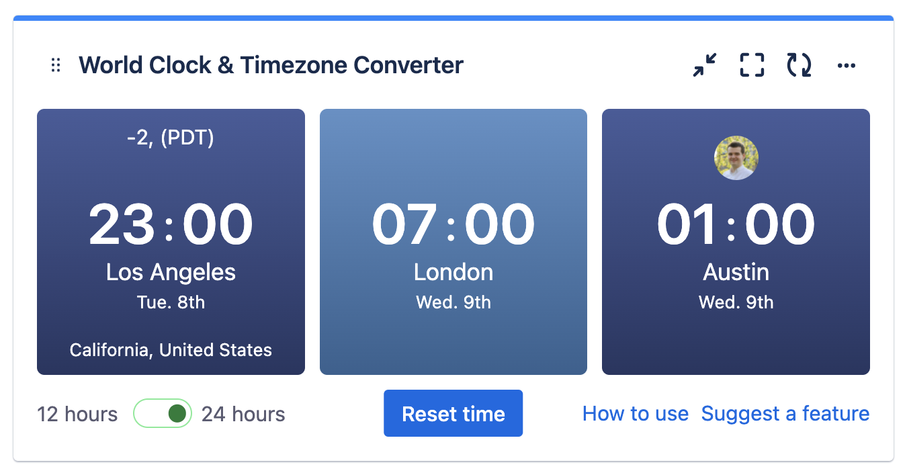The height and width of the screenshot is (473, 907).
Task: Select the 12 hours label
Action: click(x=77, y=414)
